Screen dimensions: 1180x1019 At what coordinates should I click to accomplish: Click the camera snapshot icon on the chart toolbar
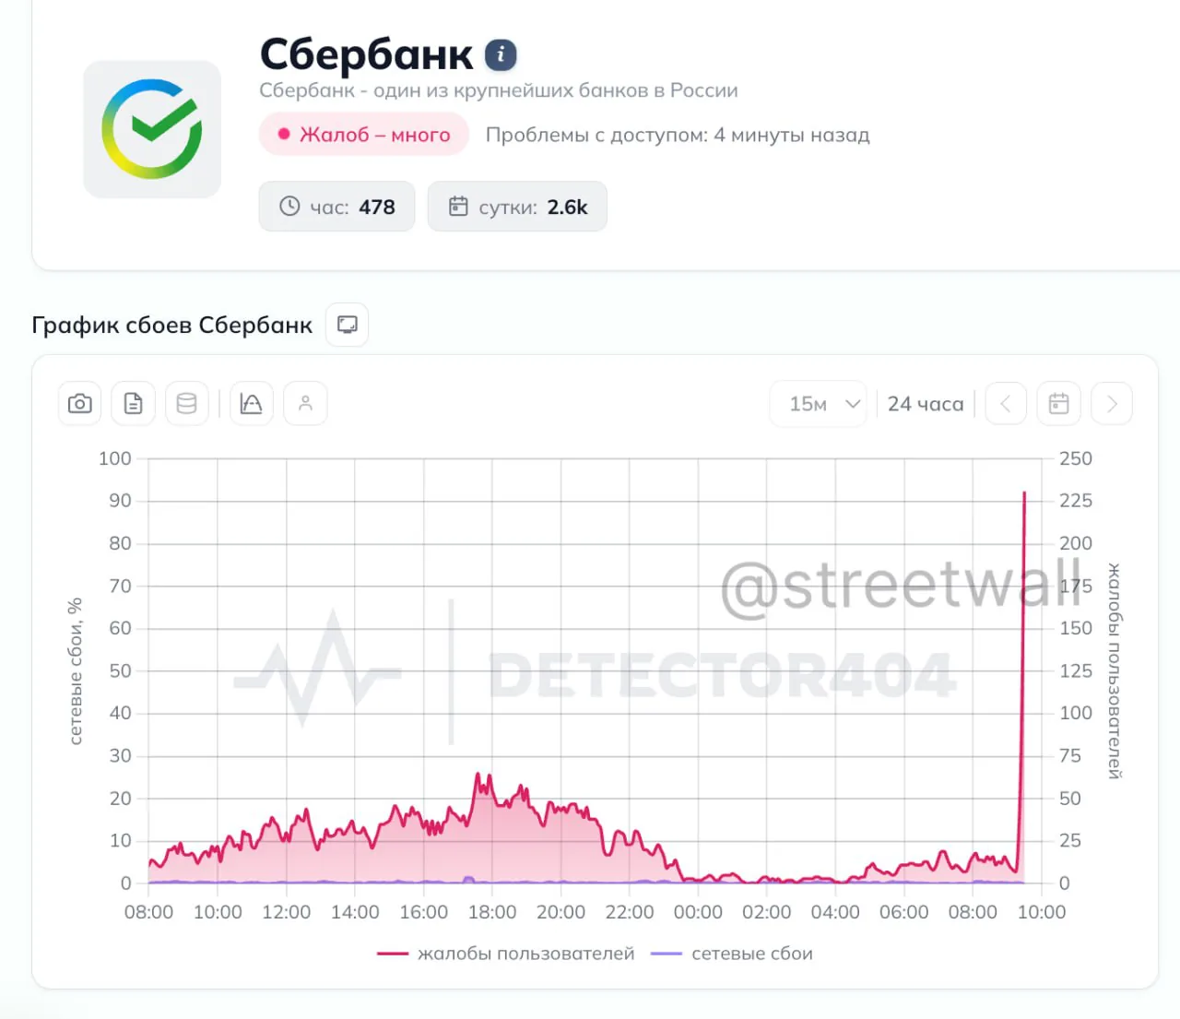pos(79,403)
